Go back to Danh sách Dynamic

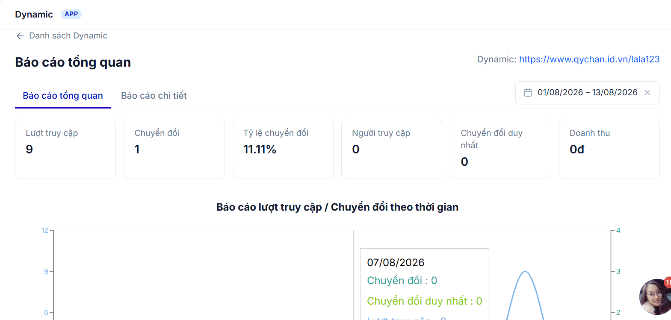pos(68,36)
